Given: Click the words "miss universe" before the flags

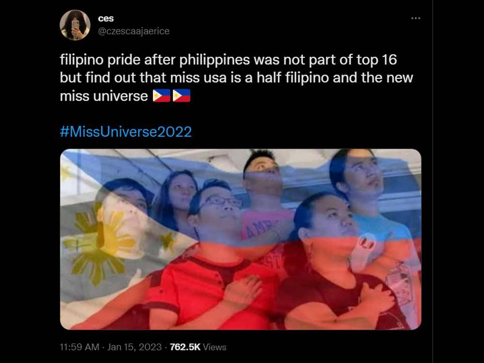Looking at the screenshot, I should click(x=104, y=96).
